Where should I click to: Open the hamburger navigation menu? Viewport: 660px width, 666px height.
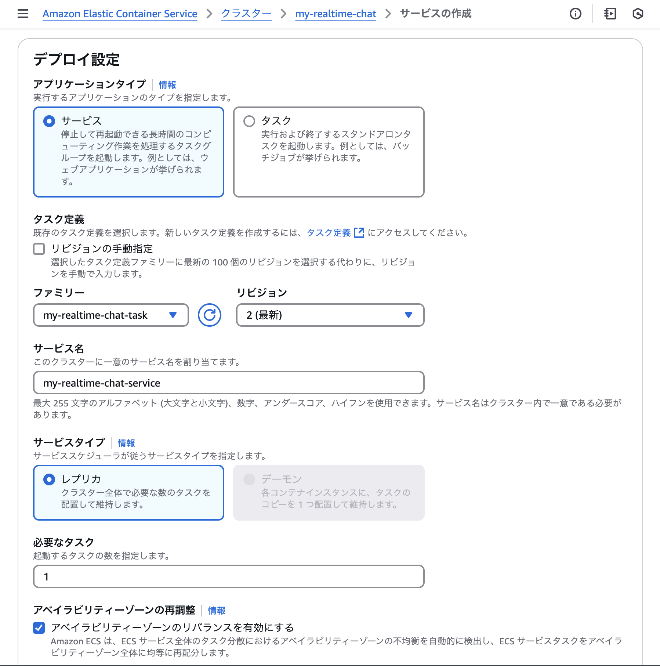(x=23, y=14)
